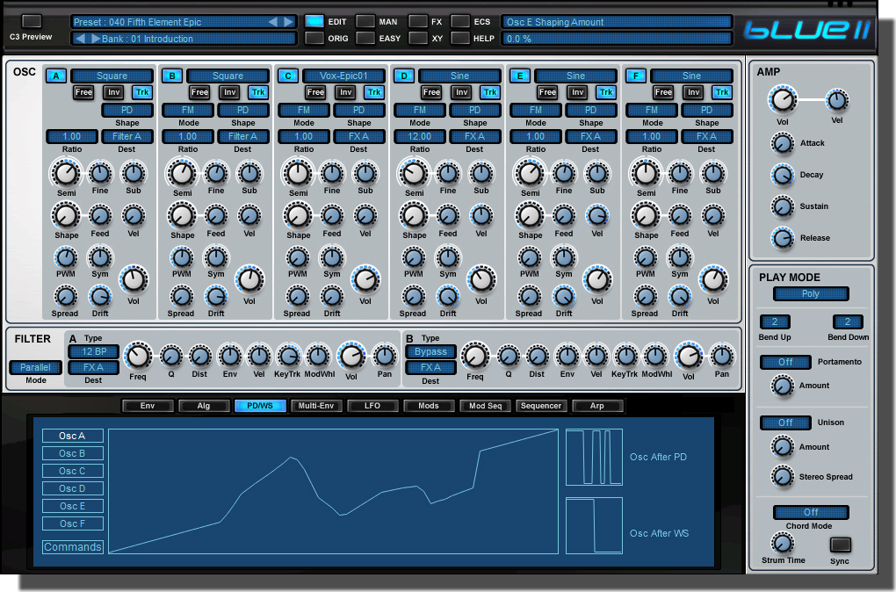
Task: Go to the next bank arrow
Action: click(x=95, y=39)
